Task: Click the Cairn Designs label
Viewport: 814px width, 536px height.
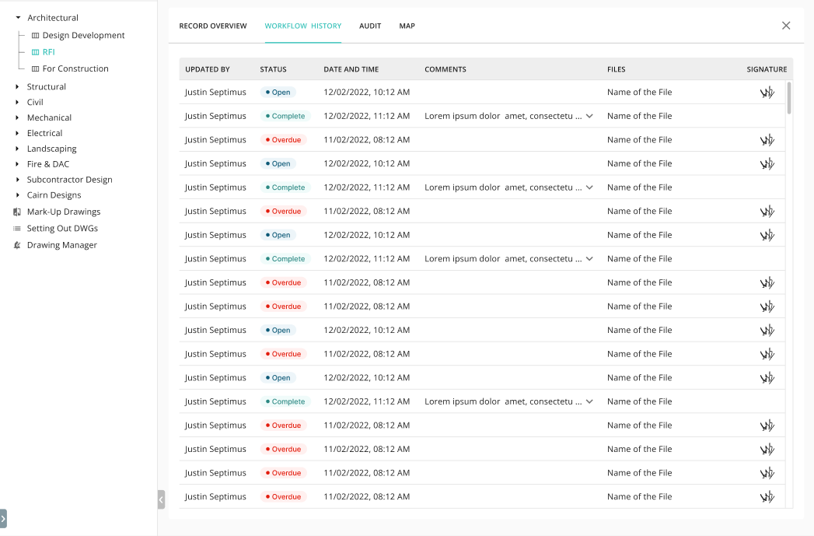Action: pos(54,195)
